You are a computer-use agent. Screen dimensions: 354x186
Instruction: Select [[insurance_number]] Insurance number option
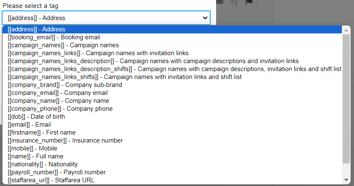coord(172,140)
